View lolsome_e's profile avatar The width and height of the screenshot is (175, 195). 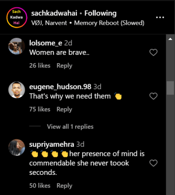click(17, 46)
